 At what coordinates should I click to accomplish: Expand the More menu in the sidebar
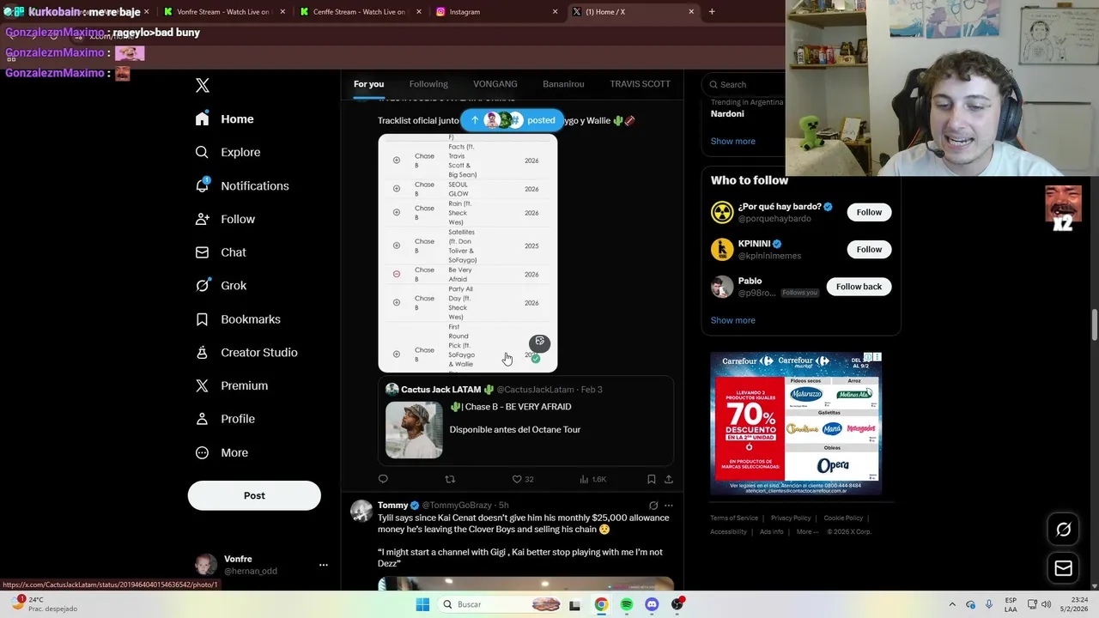click(222, 453)
